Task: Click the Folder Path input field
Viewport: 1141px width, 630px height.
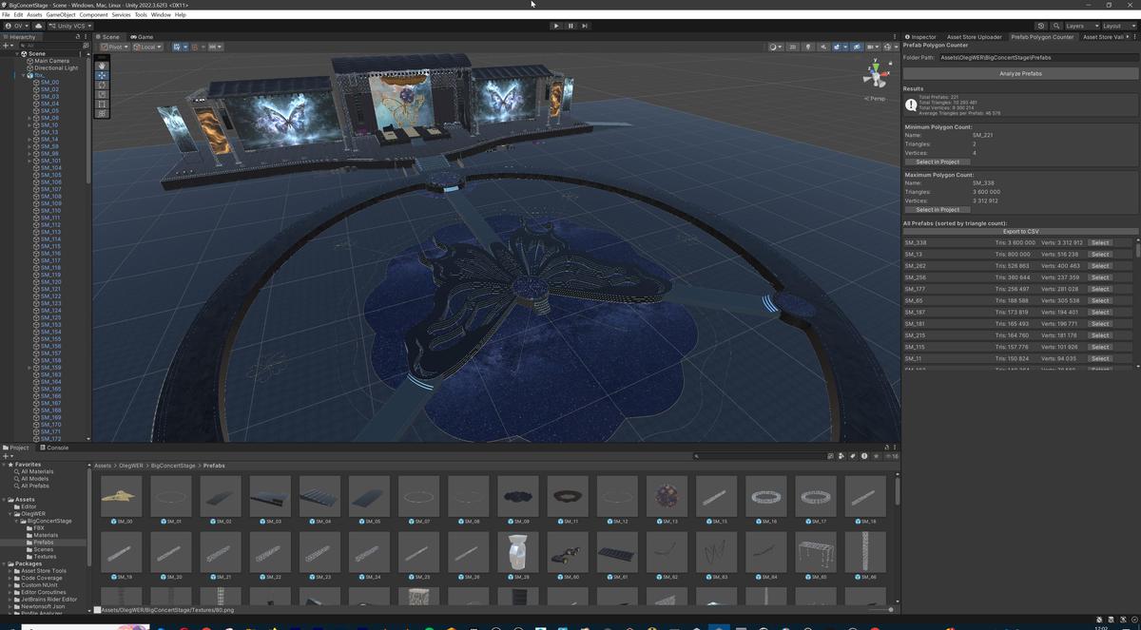Action: point(1037,58)
